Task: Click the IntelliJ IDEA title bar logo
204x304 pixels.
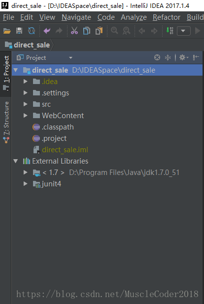Action: point(4,5)
